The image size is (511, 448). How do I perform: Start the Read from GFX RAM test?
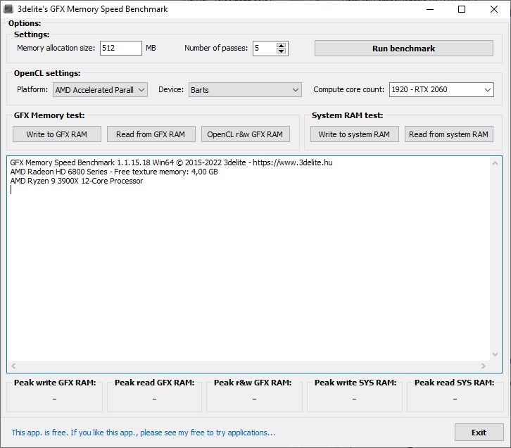(x=151, y=134)
